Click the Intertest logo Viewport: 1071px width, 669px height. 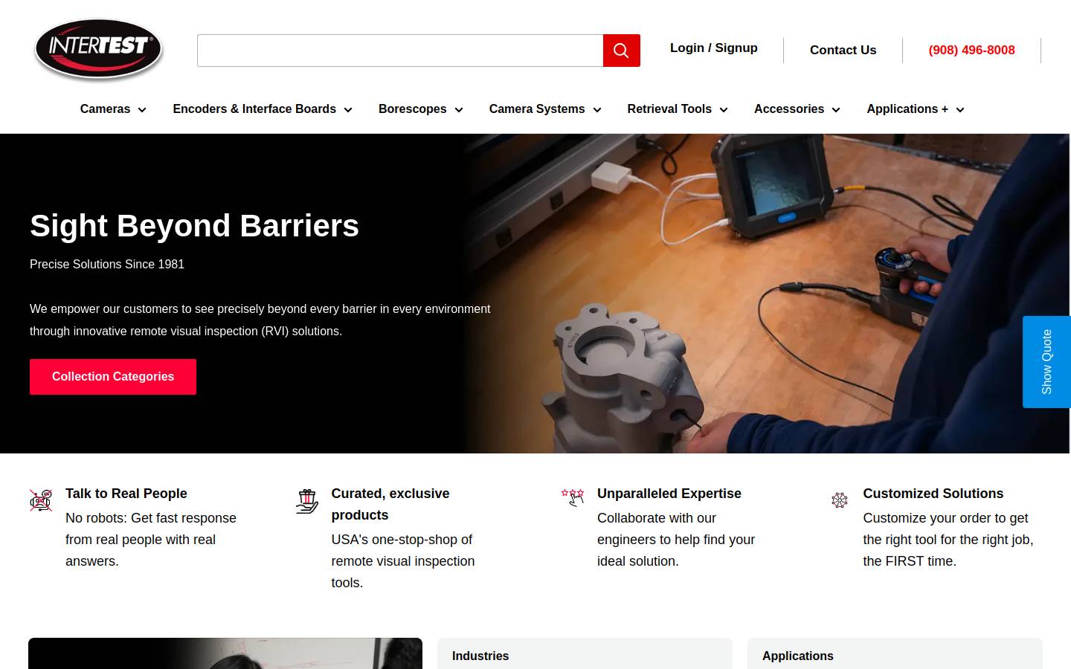point(98,50)
